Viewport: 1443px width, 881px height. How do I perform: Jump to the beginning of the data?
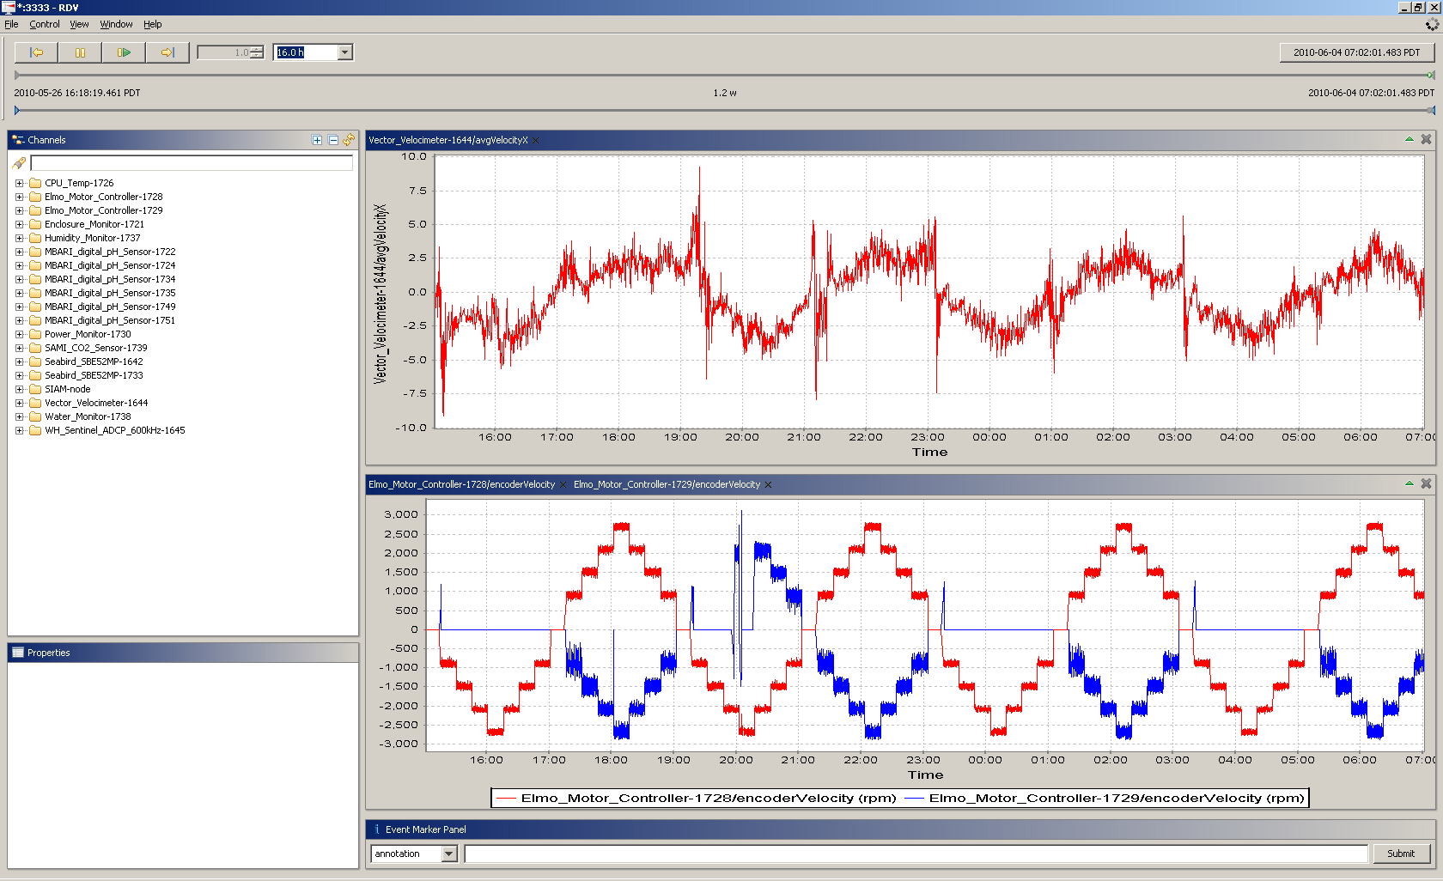36,52
